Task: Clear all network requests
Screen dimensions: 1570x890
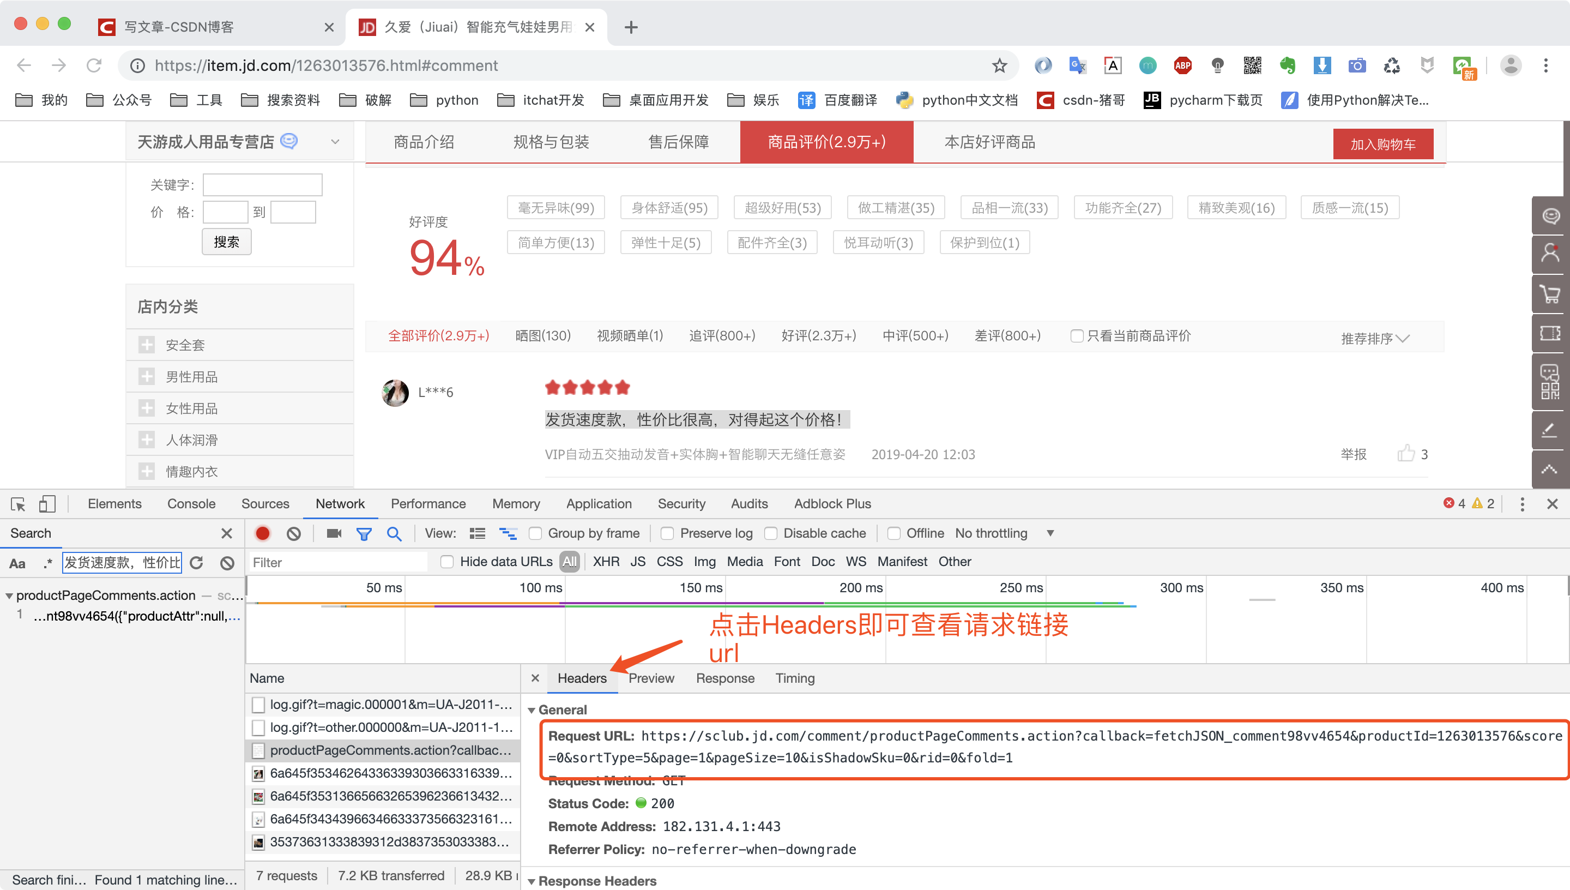Action: [294, 533]
